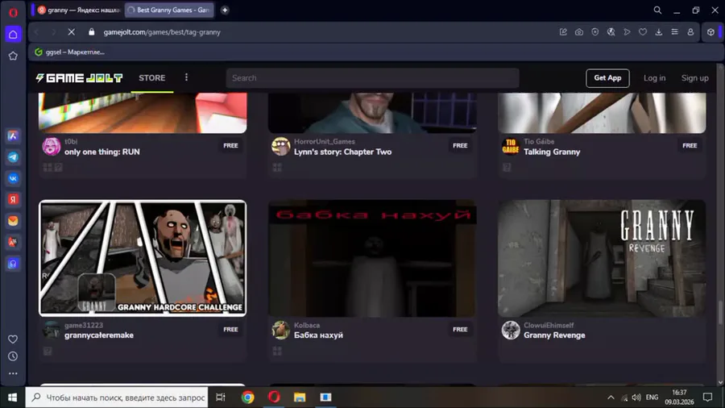Open Lynn's story: Chapter Two title
The width and height of the screenshot is (725, 408).
pyautogui.click(x=342, y=152)
